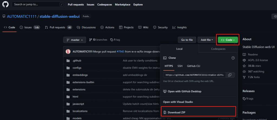
Task: Open 'add embeddings dir' commit message
Action: (x=135, y=75)
